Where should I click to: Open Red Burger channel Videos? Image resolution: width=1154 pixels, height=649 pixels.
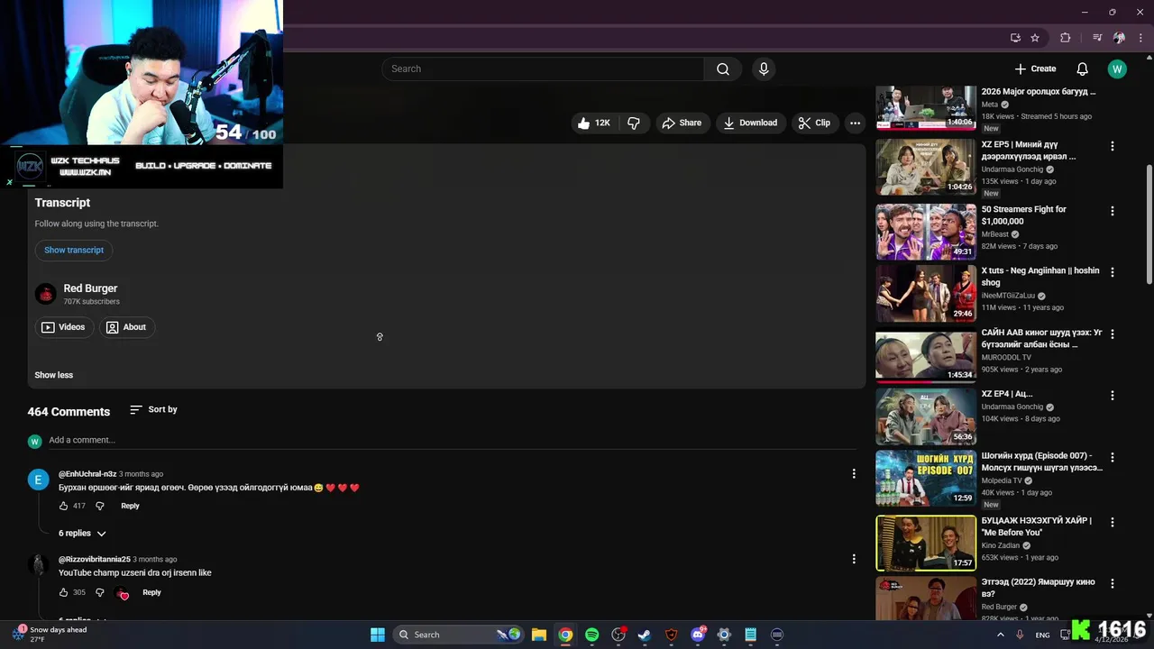[x=63, y=327]
